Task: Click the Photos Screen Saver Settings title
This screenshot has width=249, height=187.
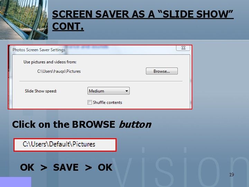Action: (39, 50)
